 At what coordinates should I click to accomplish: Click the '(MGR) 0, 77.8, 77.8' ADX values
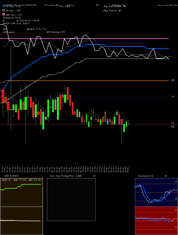[x=36, y=29]
